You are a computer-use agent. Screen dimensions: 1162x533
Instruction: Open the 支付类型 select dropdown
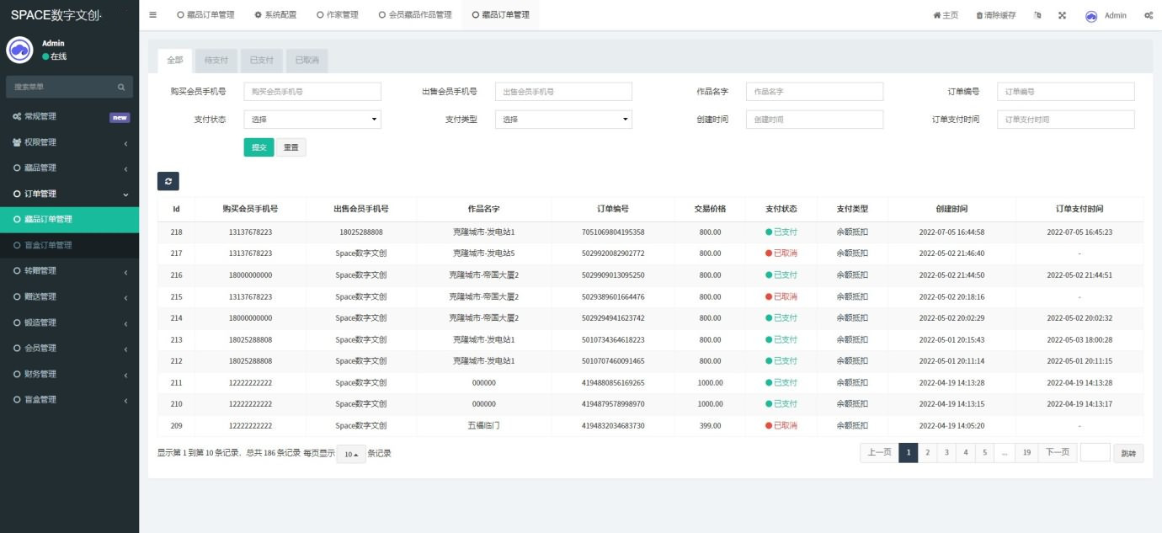tap(563, 120)
